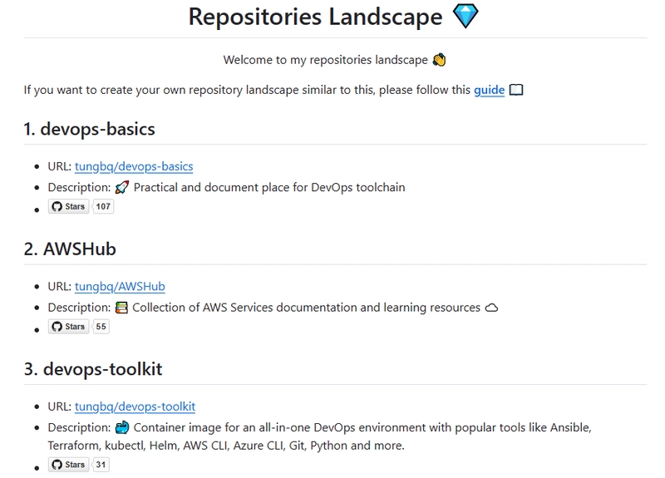Image resolution: width=665 pixels, height=478 pixels.
Task: Click the whale emoji in devops-toolkit description
Action: pyautogui.click(x=122, y=427)
